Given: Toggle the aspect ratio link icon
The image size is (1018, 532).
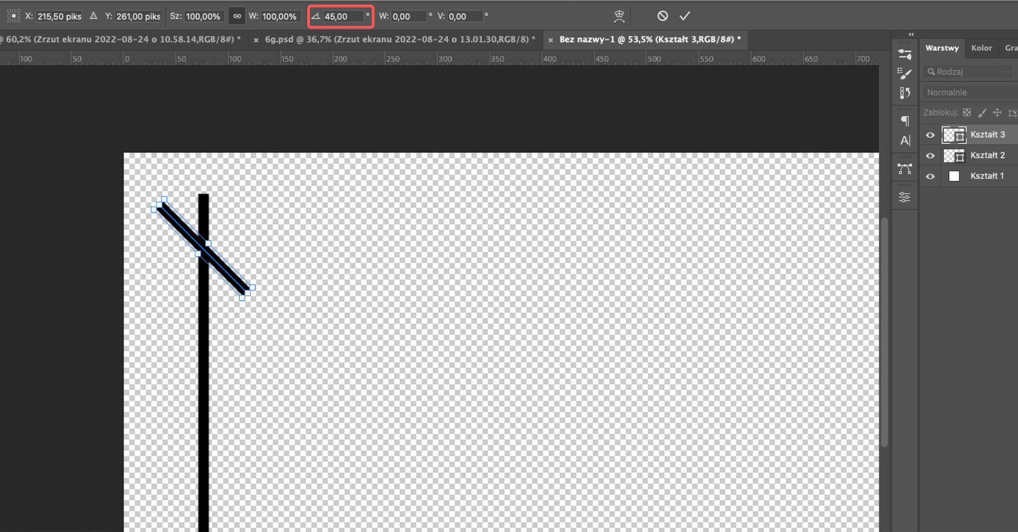Looking at the screenshot, I should pyautogui.click(x=237, y=16).
